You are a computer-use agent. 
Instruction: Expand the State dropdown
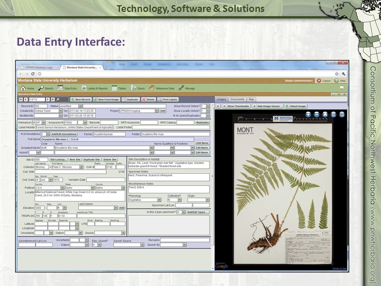92,188
